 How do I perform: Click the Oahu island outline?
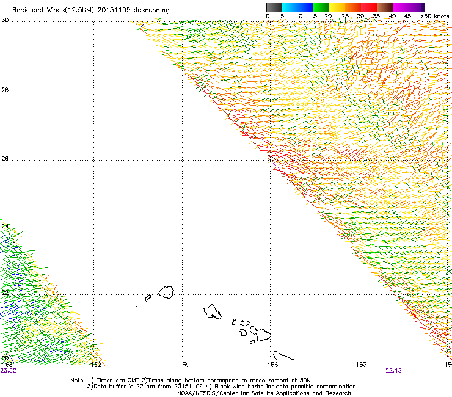(x=213, y=311)
